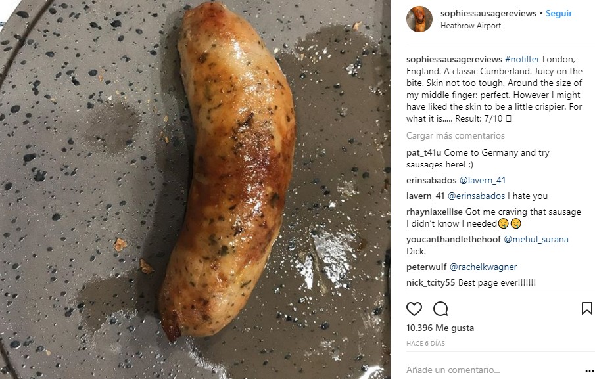Open pat_t41u commenter profile
Image resolution: width=595 pixels, height=379 pixels.
tap(425, 153)
